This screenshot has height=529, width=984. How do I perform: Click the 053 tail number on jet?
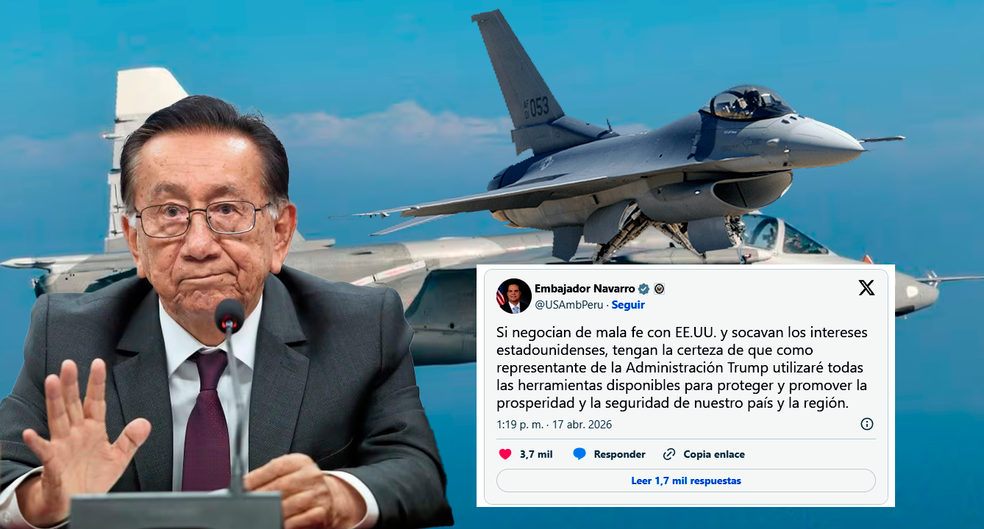coord(535,107)
